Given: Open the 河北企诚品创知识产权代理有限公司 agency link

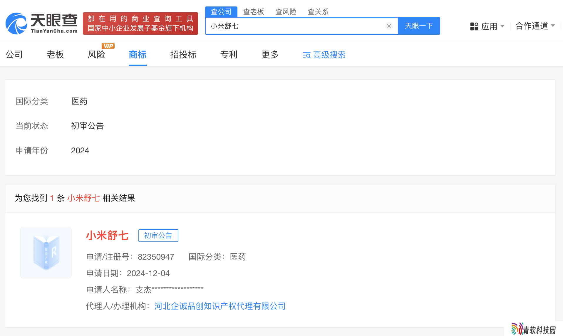Looking at the screenshot, I should coord(220,306).
